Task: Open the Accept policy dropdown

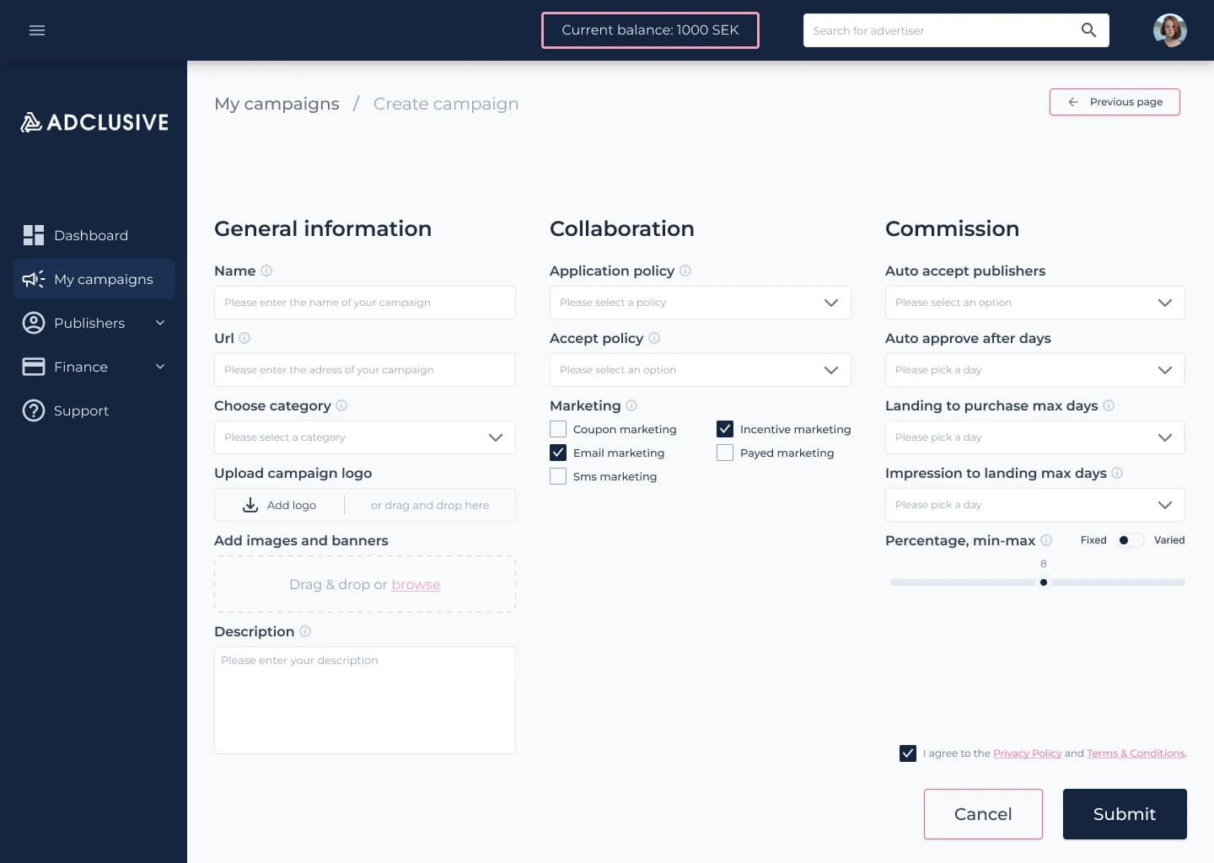Action: [701, 370]
